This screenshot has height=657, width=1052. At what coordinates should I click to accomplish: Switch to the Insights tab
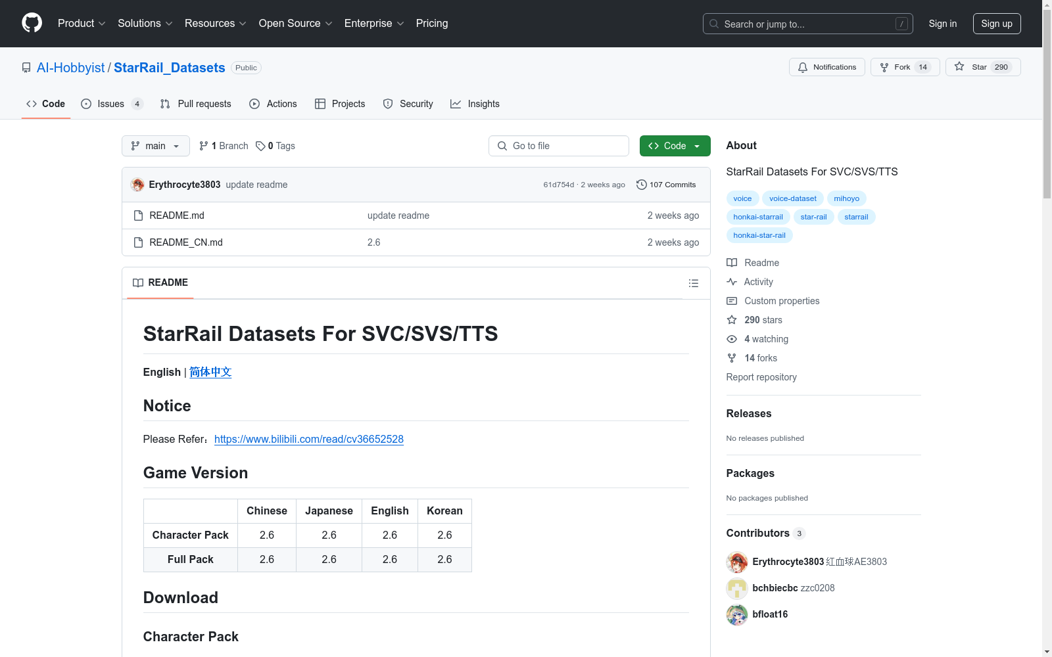click(x=475, y=104)
